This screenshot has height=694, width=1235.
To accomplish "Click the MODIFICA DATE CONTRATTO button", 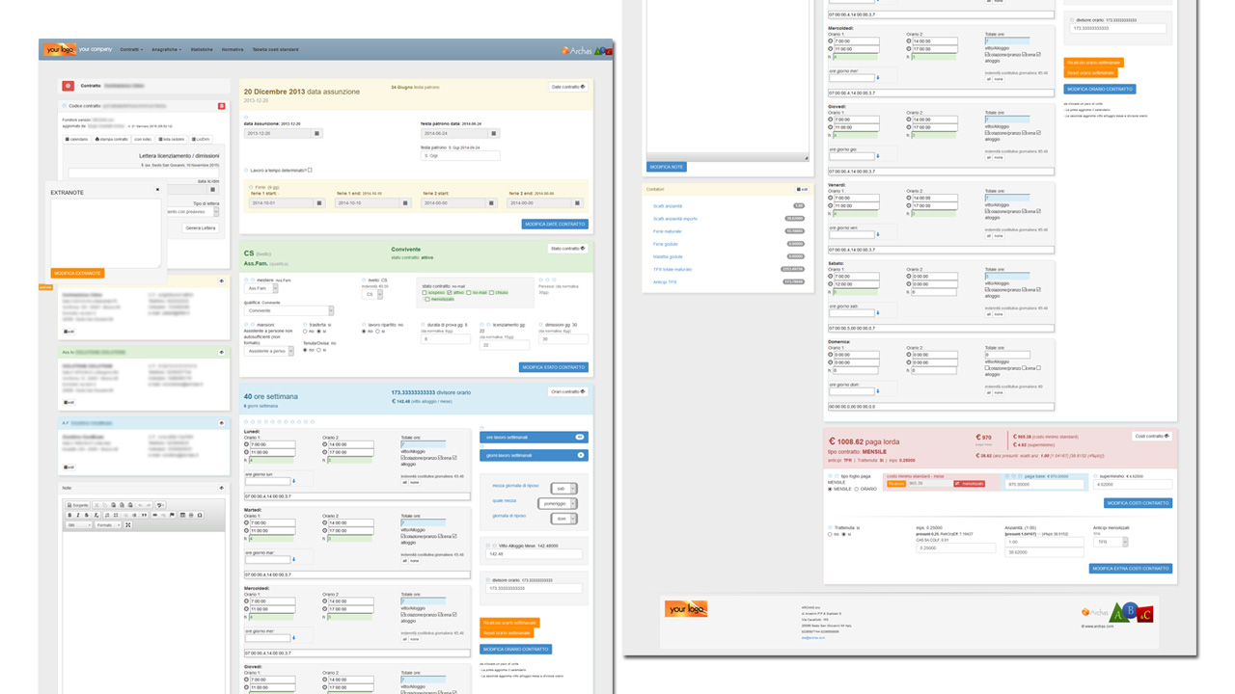I will pyautogui.click(x=554, y=224).
